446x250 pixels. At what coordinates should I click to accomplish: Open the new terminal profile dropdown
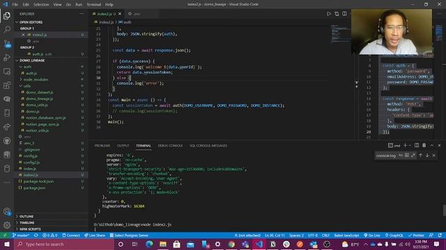[x=410, y=145]
